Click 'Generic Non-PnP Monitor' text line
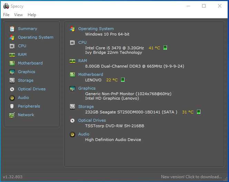The image size is (229, 182). click(x=128, y=93)
